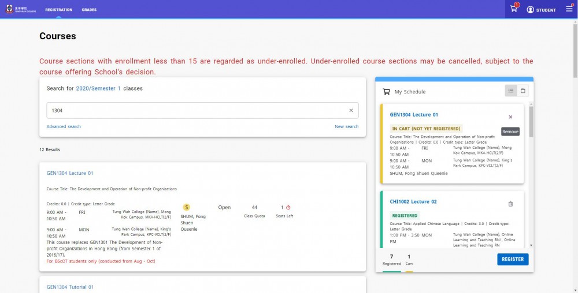
Task: Switch My Schedule to list view
Action: (x=510, y=91)
